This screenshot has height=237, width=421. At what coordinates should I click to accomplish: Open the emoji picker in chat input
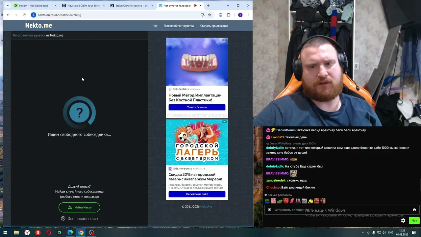click(414, 210)
